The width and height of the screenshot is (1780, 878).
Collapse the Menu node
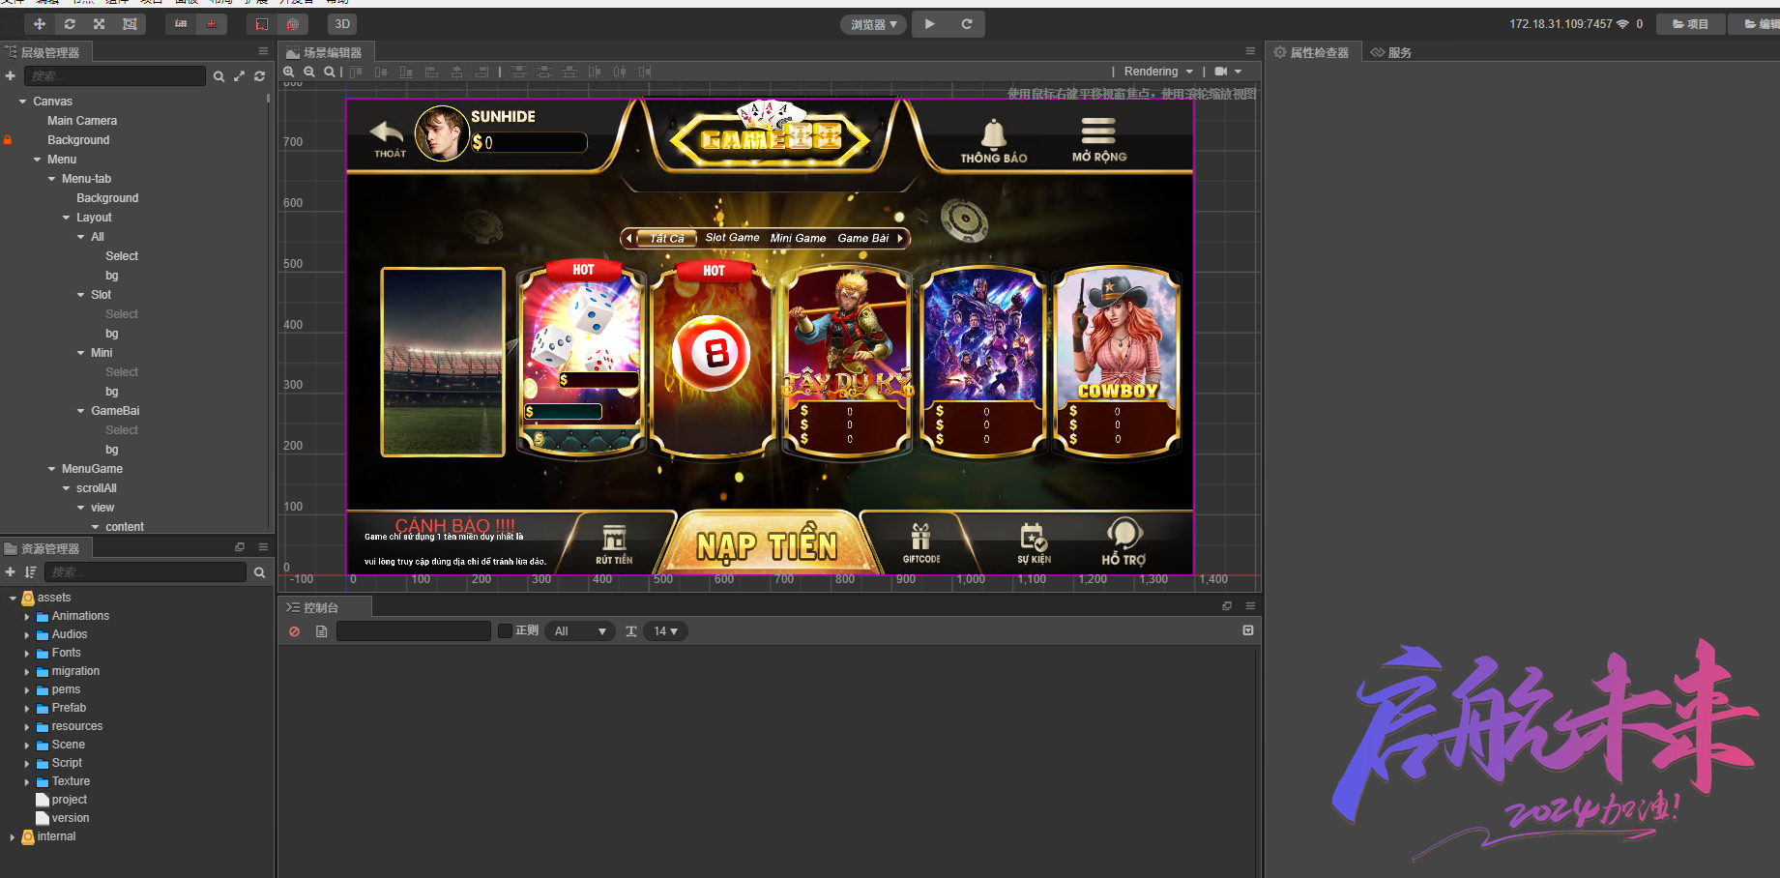click(x=38, y=160)
